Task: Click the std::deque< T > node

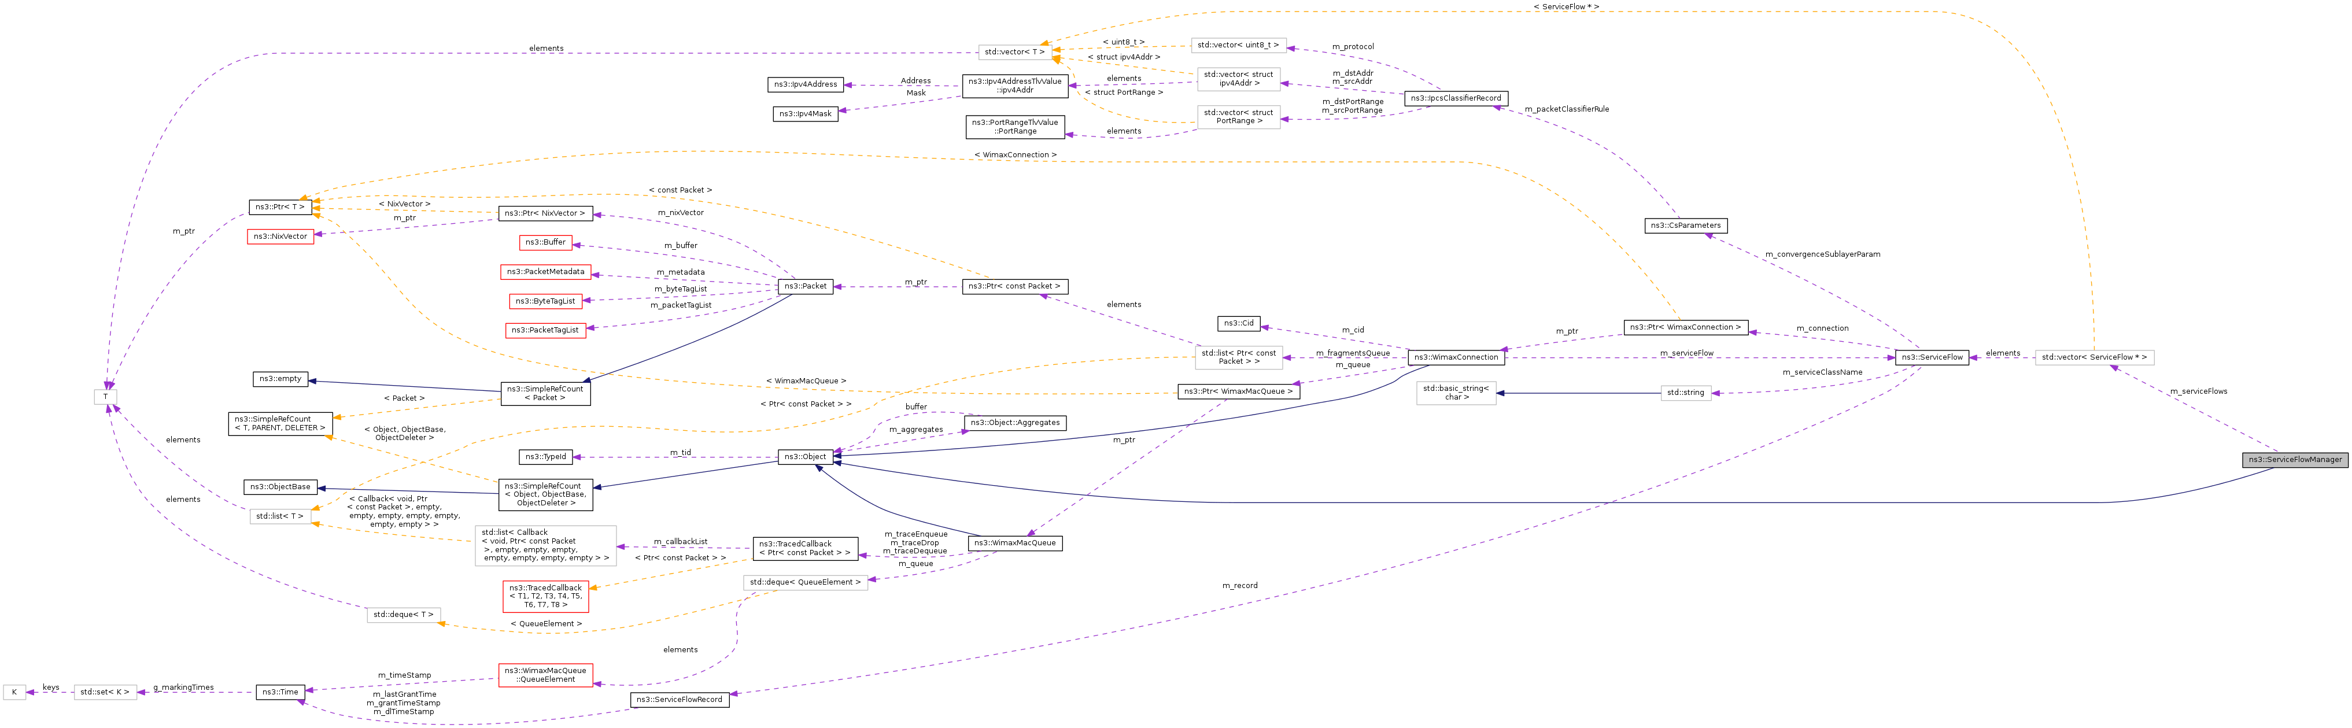Action: [403, 615]
